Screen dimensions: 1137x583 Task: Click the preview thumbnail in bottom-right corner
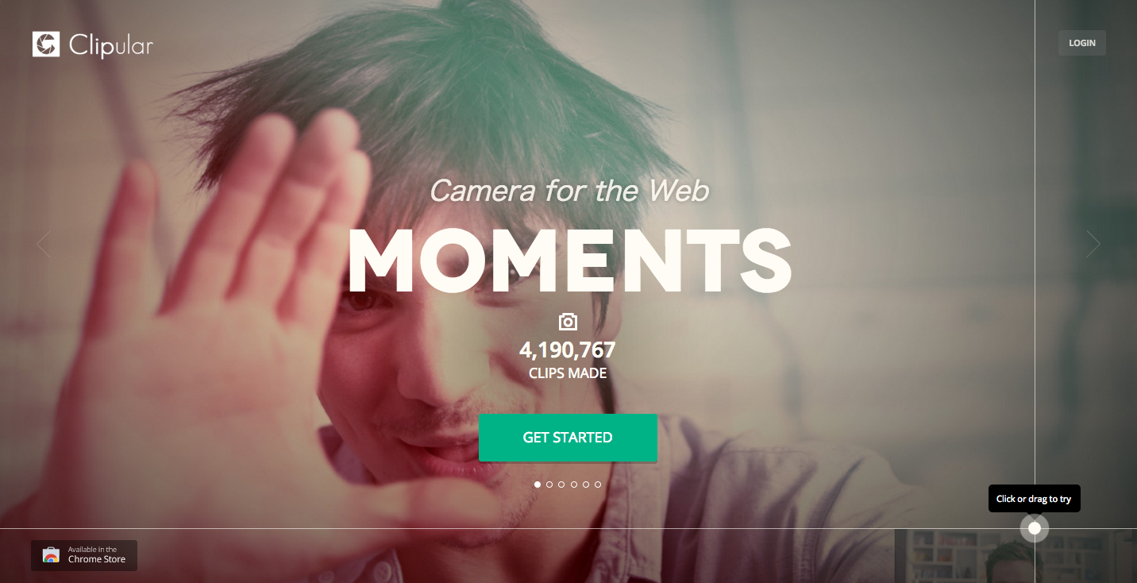pyautogui.click(x=1016, y=556)
